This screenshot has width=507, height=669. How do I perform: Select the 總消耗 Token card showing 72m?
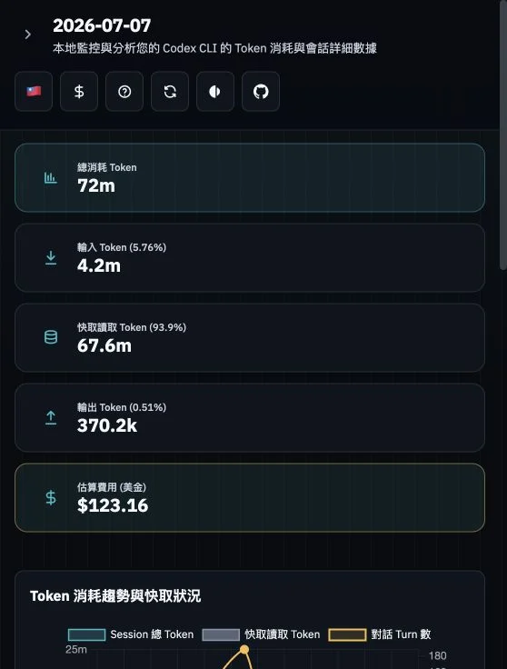(x=250, y=177)
